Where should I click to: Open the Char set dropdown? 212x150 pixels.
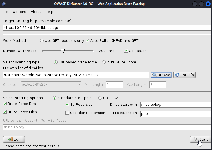51,85
